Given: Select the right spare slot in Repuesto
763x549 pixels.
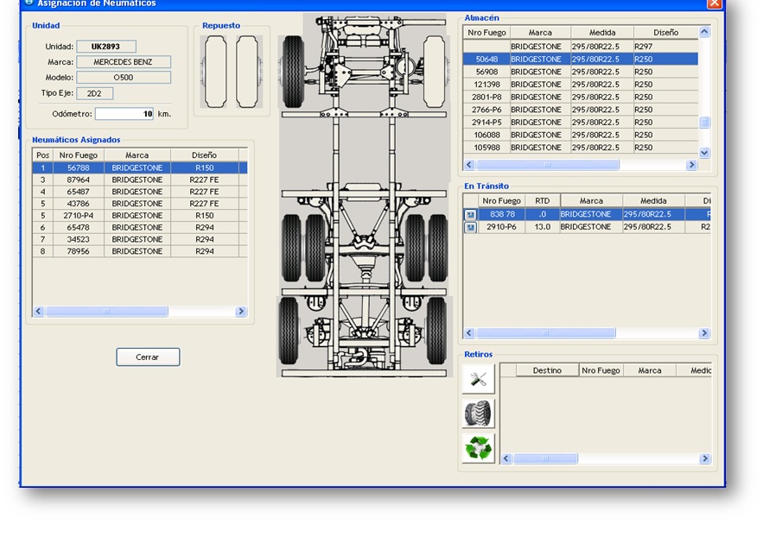Looking at the screenshot, I should point(247,72).
